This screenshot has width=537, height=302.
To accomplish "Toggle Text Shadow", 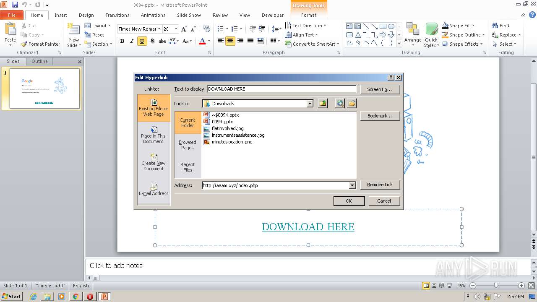I will point(152,41).
